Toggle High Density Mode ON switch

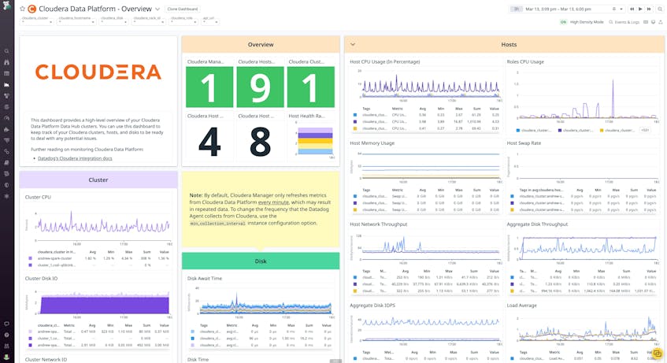tap(563, 22)
